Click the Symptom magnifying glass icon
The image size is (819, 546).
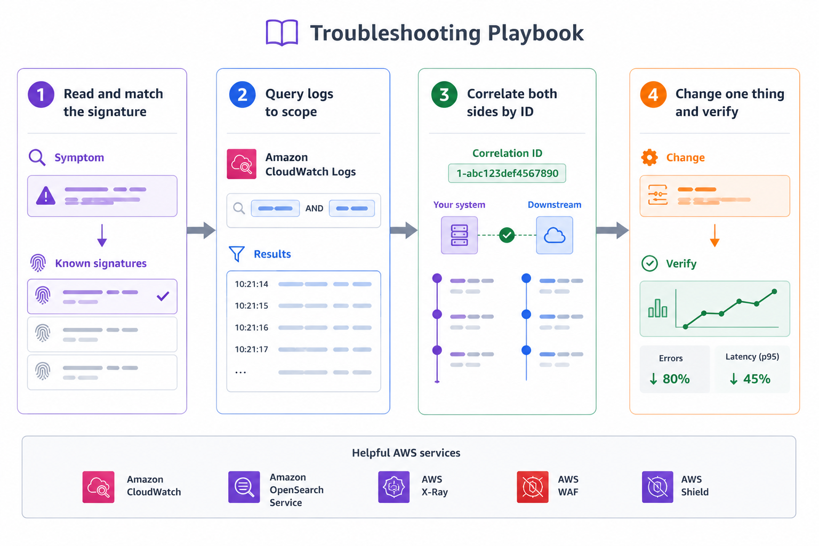(37, 157)
